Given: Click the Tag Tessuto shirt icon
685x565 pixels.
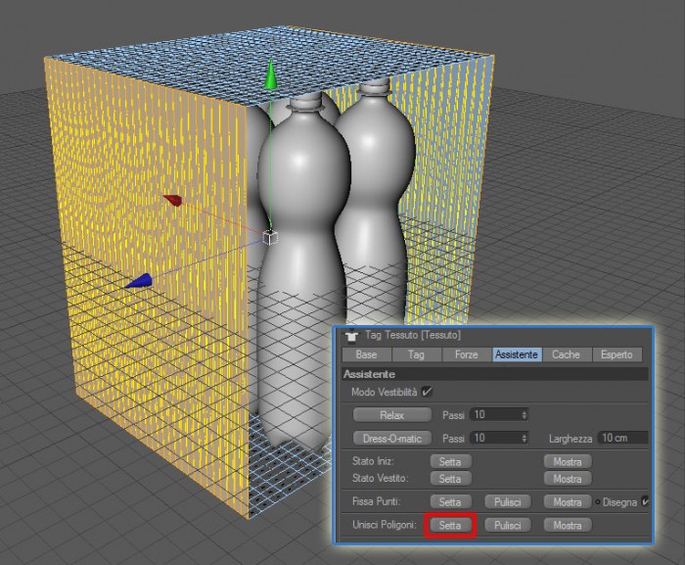Looking at the screenshot, I should point(351,336).
